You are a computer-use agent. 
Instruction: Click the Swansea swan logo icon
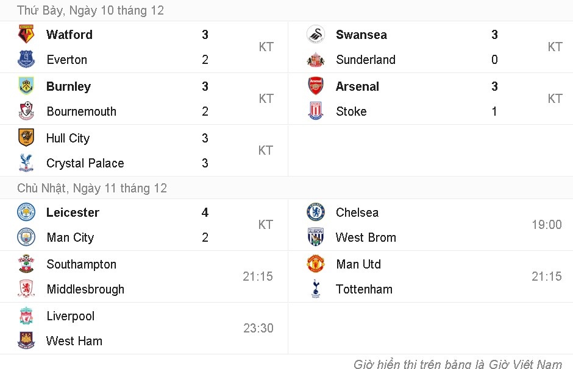point(315,34)
